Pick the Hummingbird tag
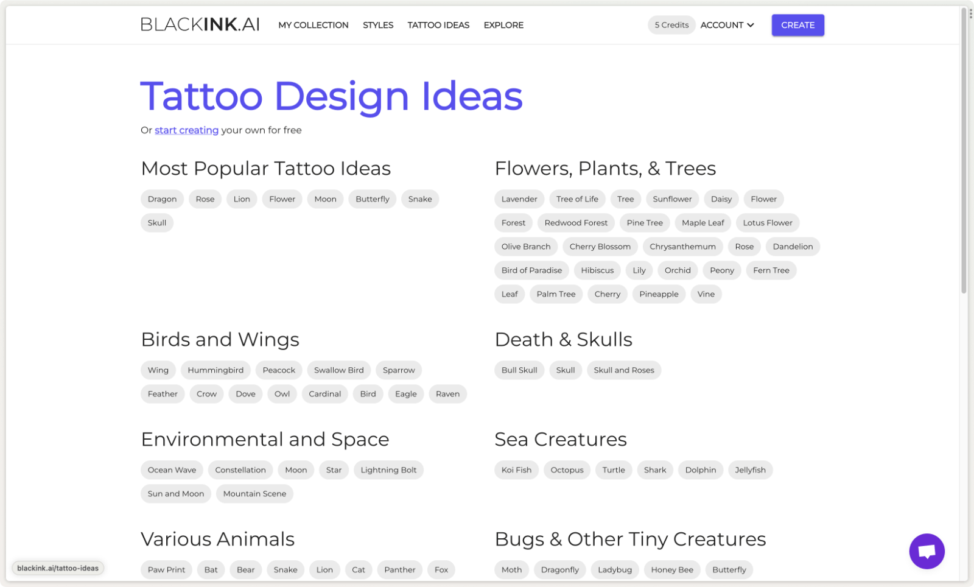The image size is (974, 587). click(x=215, y=370)
